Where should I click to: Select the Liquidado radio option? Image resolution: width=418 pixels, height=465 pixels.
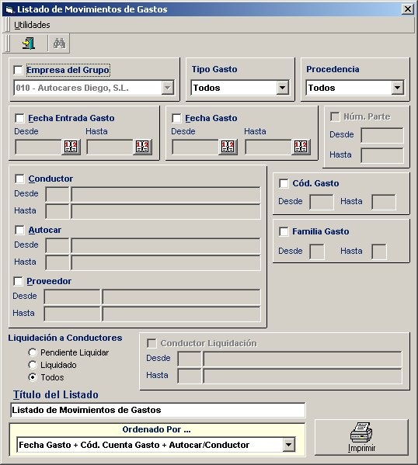pyautogui.click(x=33, y=365)
